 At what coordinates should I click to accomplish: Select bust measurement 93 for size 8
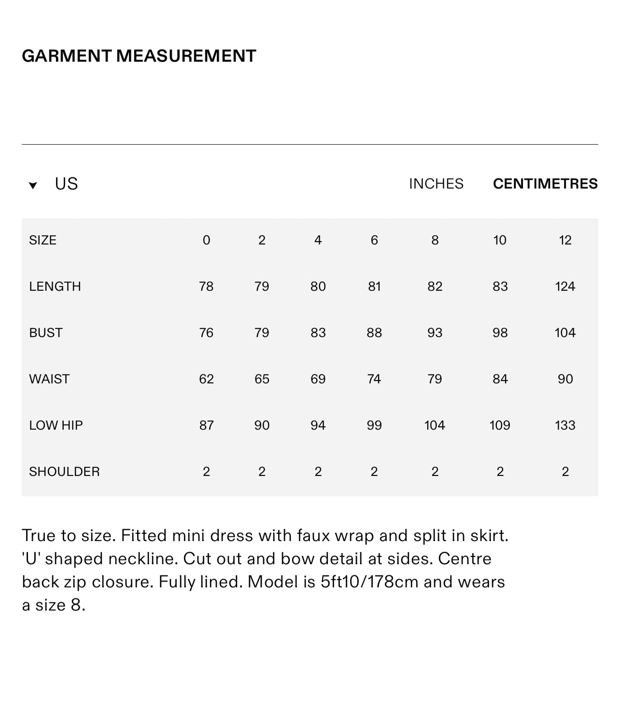click(435, 333)
